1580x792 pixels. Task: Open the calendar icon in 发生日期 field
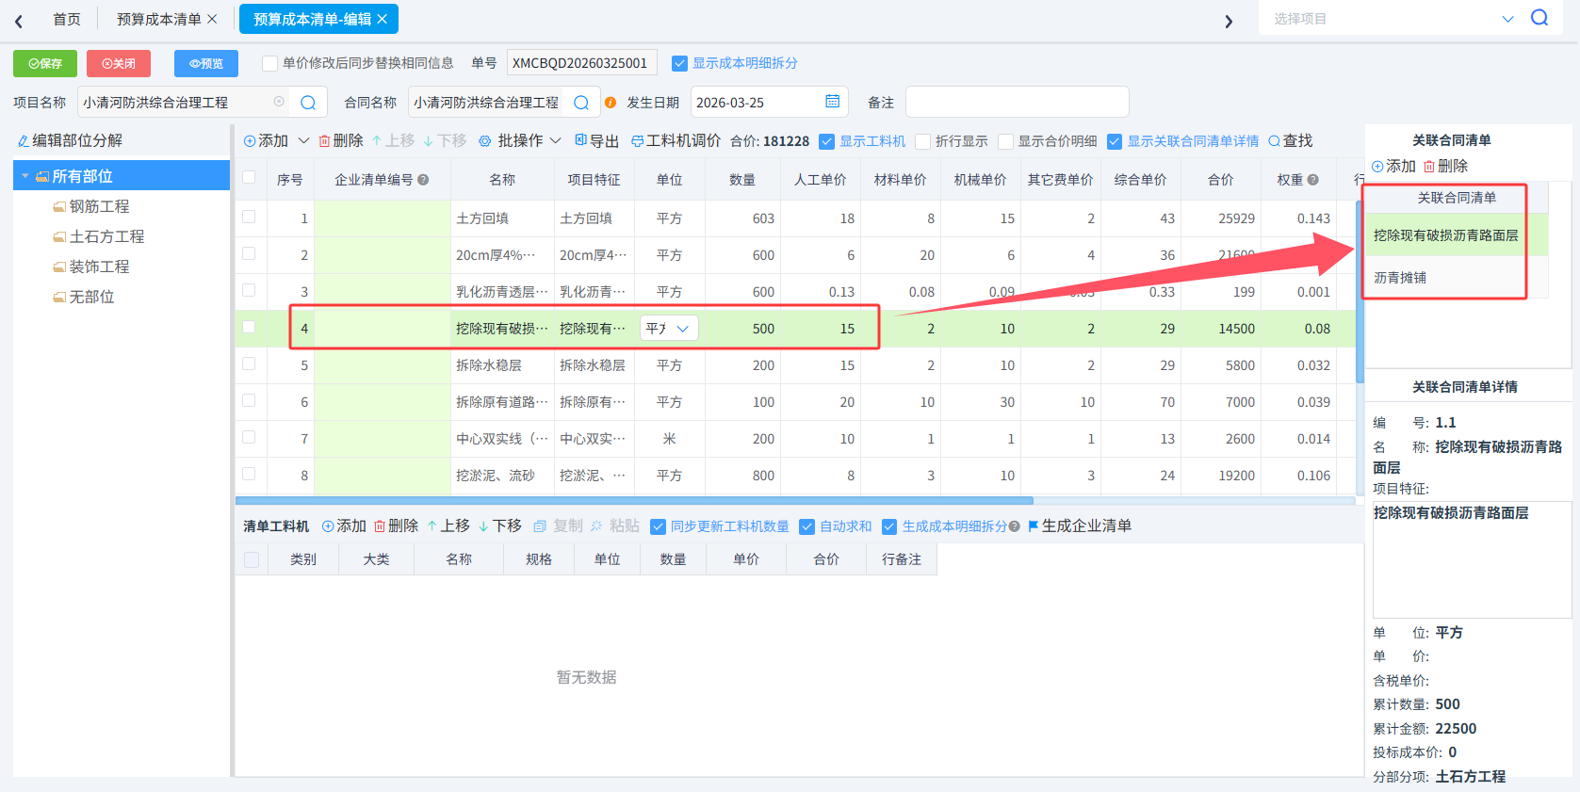click(833, 102)
